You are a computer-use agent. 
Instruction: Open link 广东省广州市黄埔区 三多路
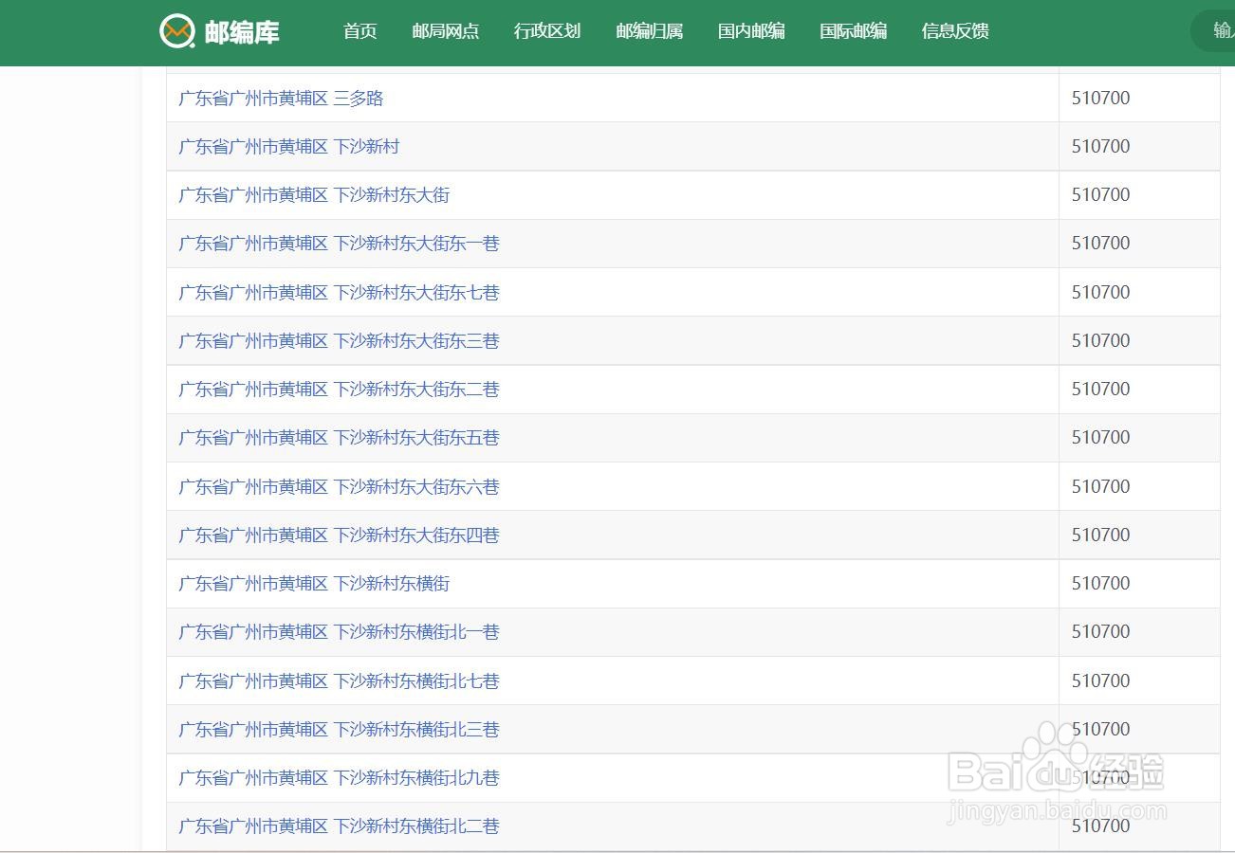click(x=281, y=98)
